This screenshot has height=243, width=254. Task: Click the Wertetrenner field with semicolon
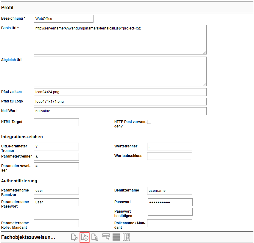coord(169,147)
